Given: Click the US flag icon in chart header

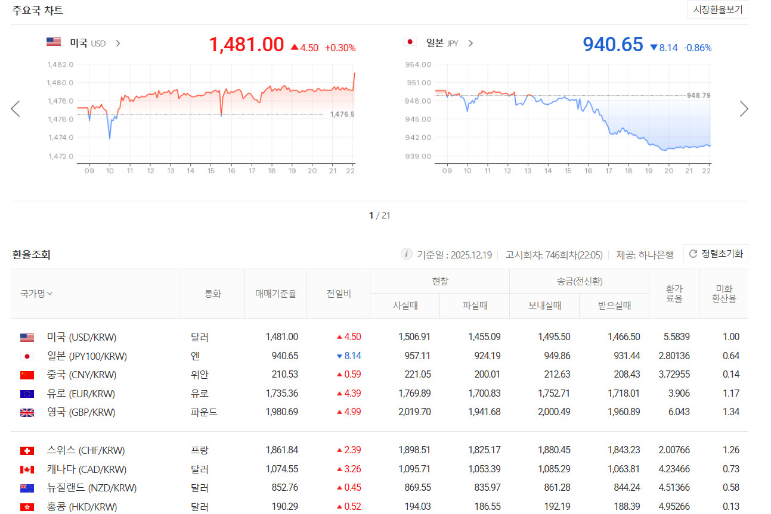Looking at the screenshot, I should [x=54, y=42].
